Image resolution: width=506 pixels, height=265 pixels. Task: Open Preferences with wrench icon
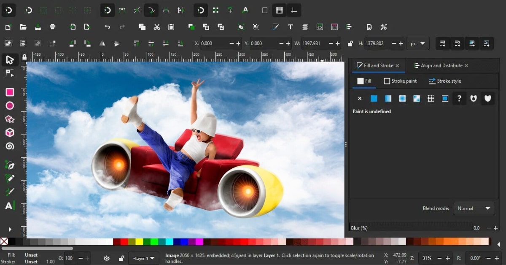[384, 27]
